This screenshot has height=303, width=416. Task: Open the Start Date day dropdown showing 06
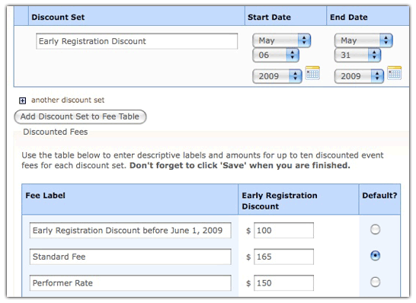pos(276,55)
